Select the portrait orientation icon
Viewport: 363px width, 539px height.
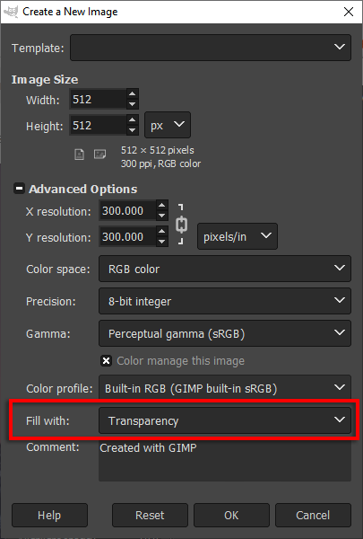coord(79,155)
